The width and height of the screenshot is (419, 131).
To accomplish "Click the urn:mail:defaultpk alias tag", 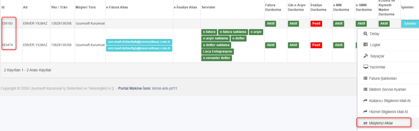I will [x=139, y=42].
